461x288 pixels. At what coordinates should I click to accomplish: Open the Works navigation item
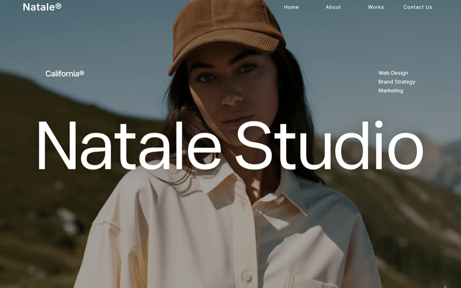(376, 7)
